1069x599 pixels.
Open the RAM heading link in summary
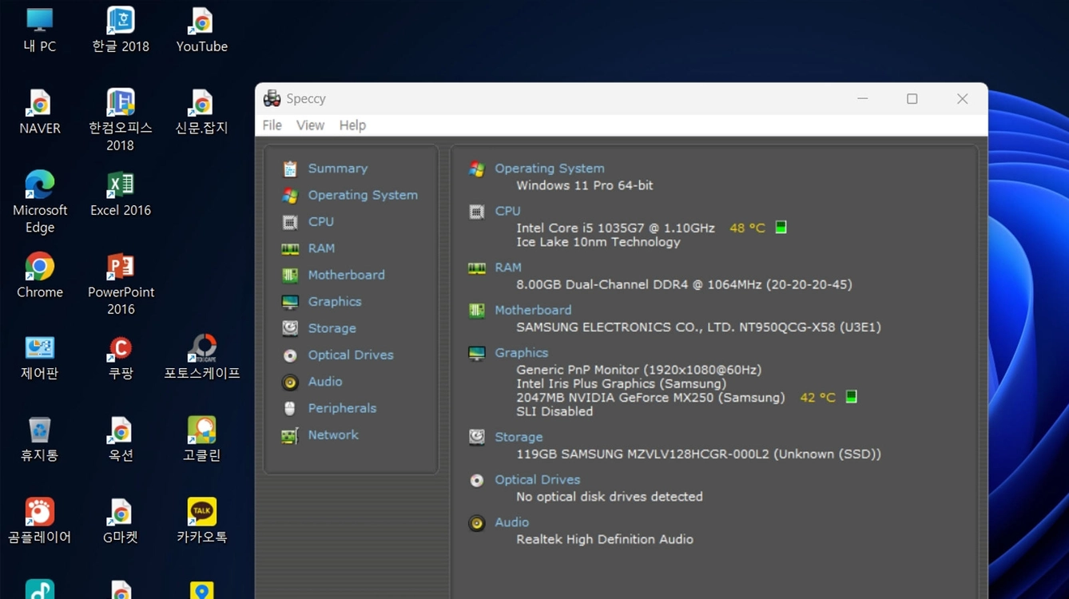pyautogui.click(x=508, y=268)
